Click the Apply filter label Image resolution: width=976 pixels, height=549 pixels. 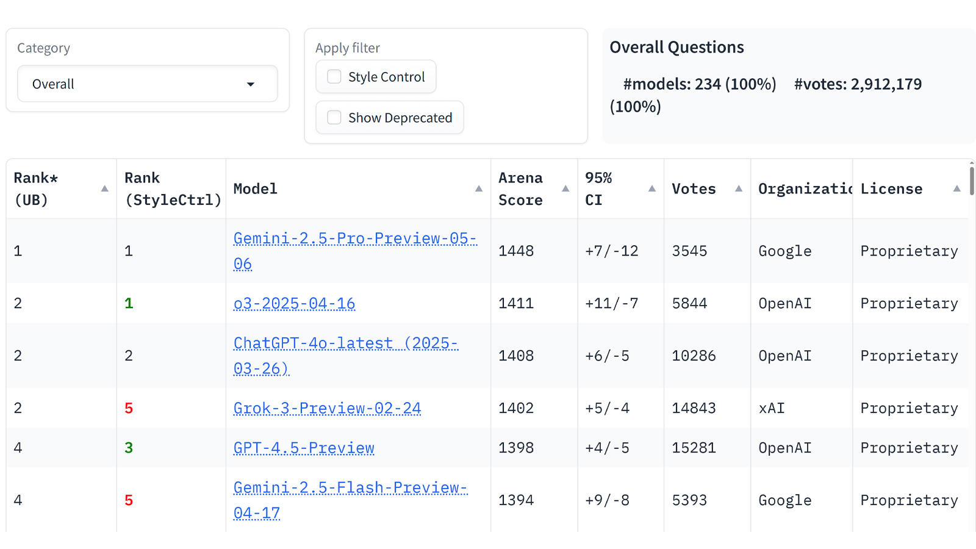pyautogui.click(x=348, y=48)
